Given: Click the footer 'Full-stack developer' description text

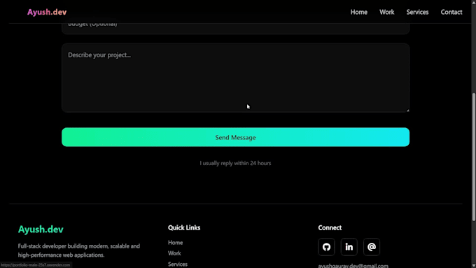Looking at the screenshot, I should point(79,251).
